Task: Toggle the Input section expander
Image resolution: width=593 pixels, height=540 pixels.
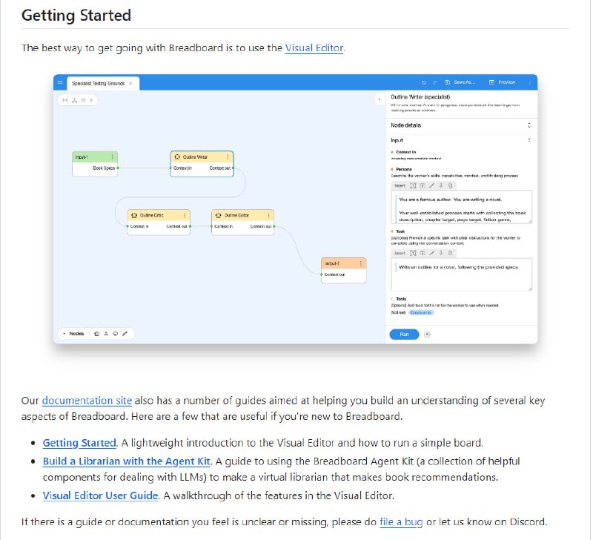Action: [x=529, y=139]
